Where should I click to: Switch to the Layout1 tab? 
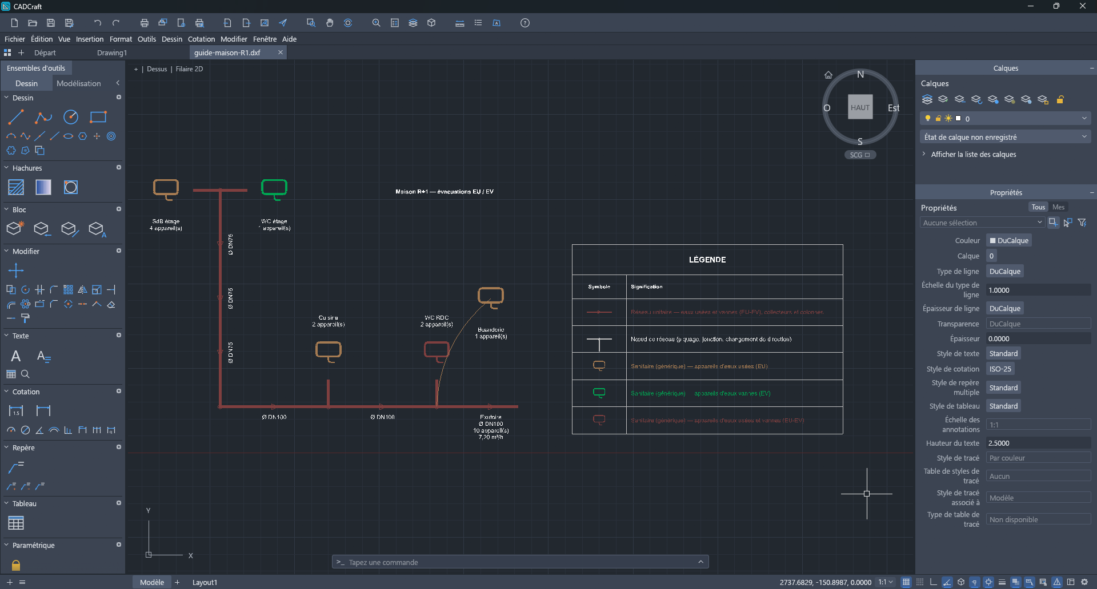205,582
